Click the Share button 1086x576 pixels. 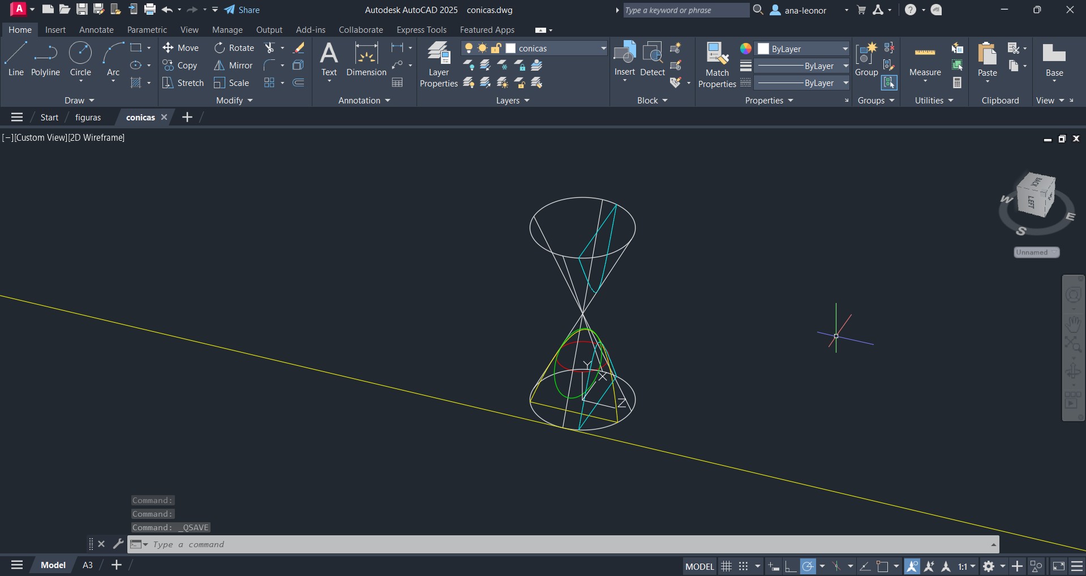[x=242, y=10]
